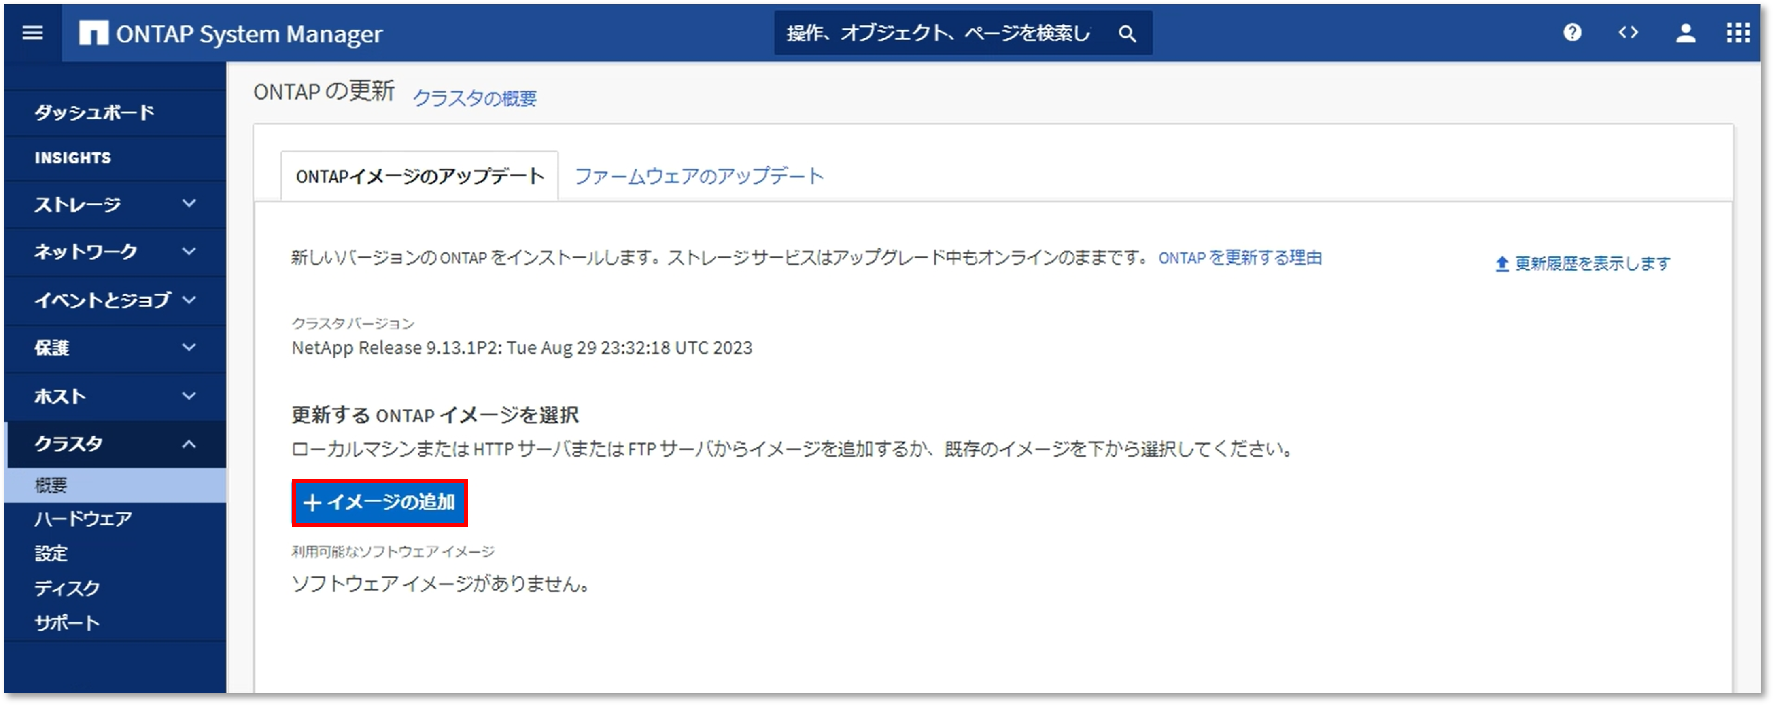Click the update history upload arrow icon

click(1502, 264)
